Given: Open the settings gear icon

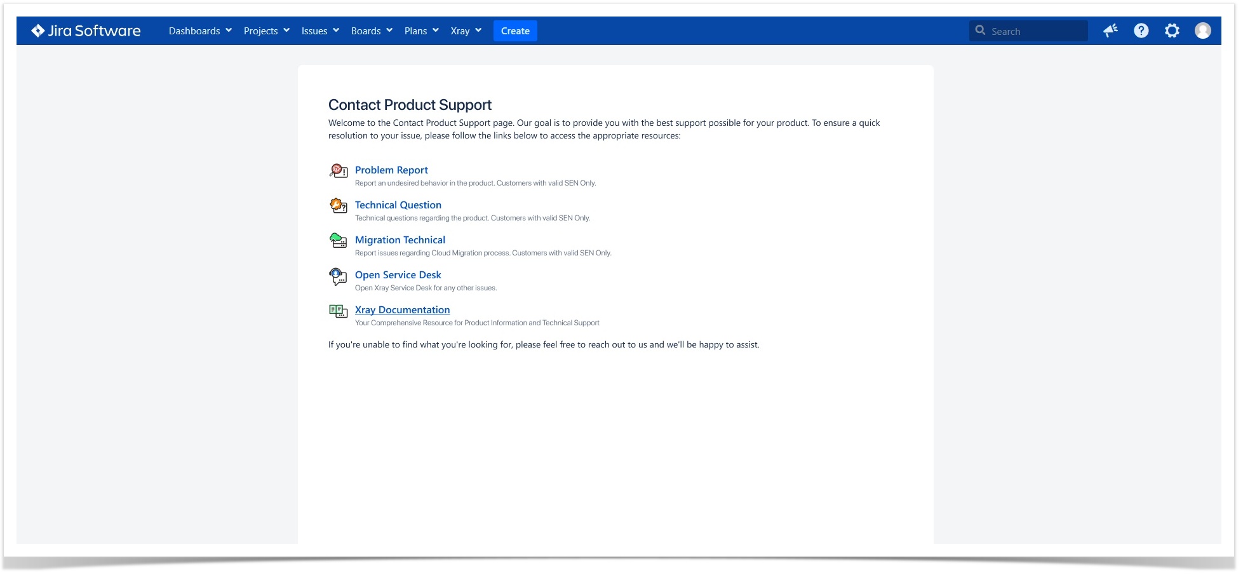Looking at the screenshot, I should 1172,30.
